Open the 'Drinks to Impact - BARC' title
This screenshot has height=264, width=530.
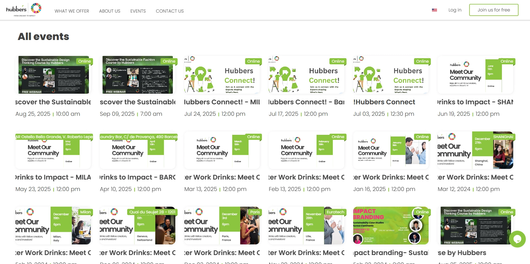pos(138,177)
